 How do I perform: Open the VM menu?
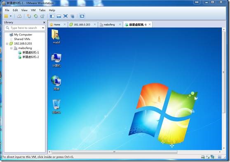pyautogui.click(x=33, y=10)
